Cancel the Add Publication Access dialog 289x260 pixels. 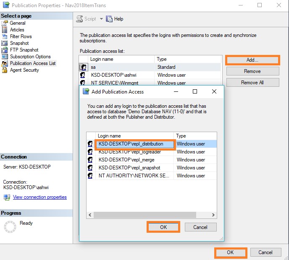tap(200, 227)
